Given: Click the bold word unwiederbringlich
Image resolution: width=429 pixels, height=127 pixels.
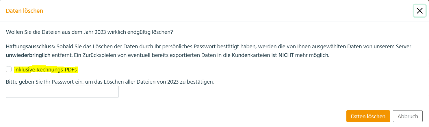Looking at the screenshot, I should click(x=28, y=55).
